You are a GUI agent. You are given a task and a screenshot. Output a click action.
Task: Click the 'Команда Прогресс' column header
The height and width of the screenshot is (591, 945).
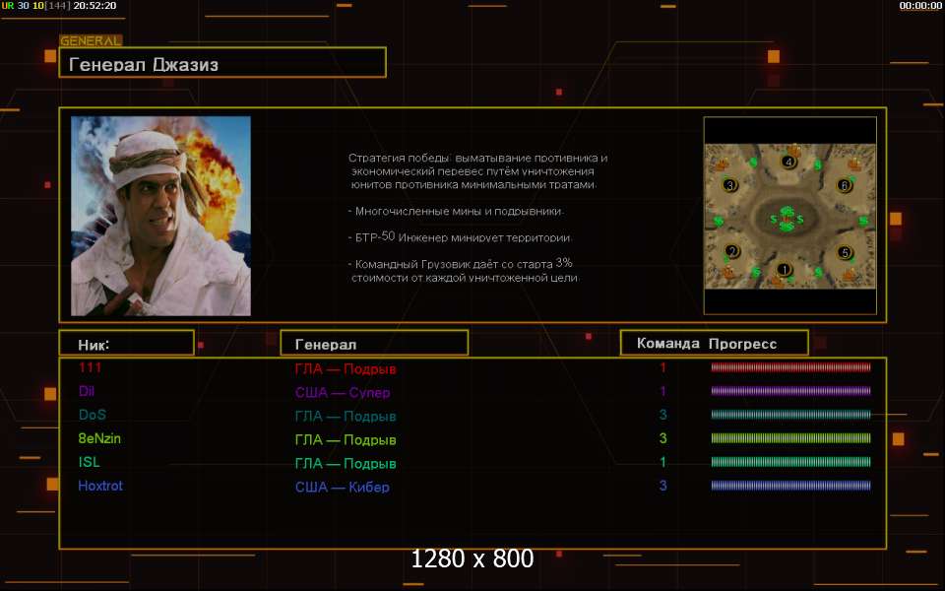pyautogui.click(x=714, y=344)
